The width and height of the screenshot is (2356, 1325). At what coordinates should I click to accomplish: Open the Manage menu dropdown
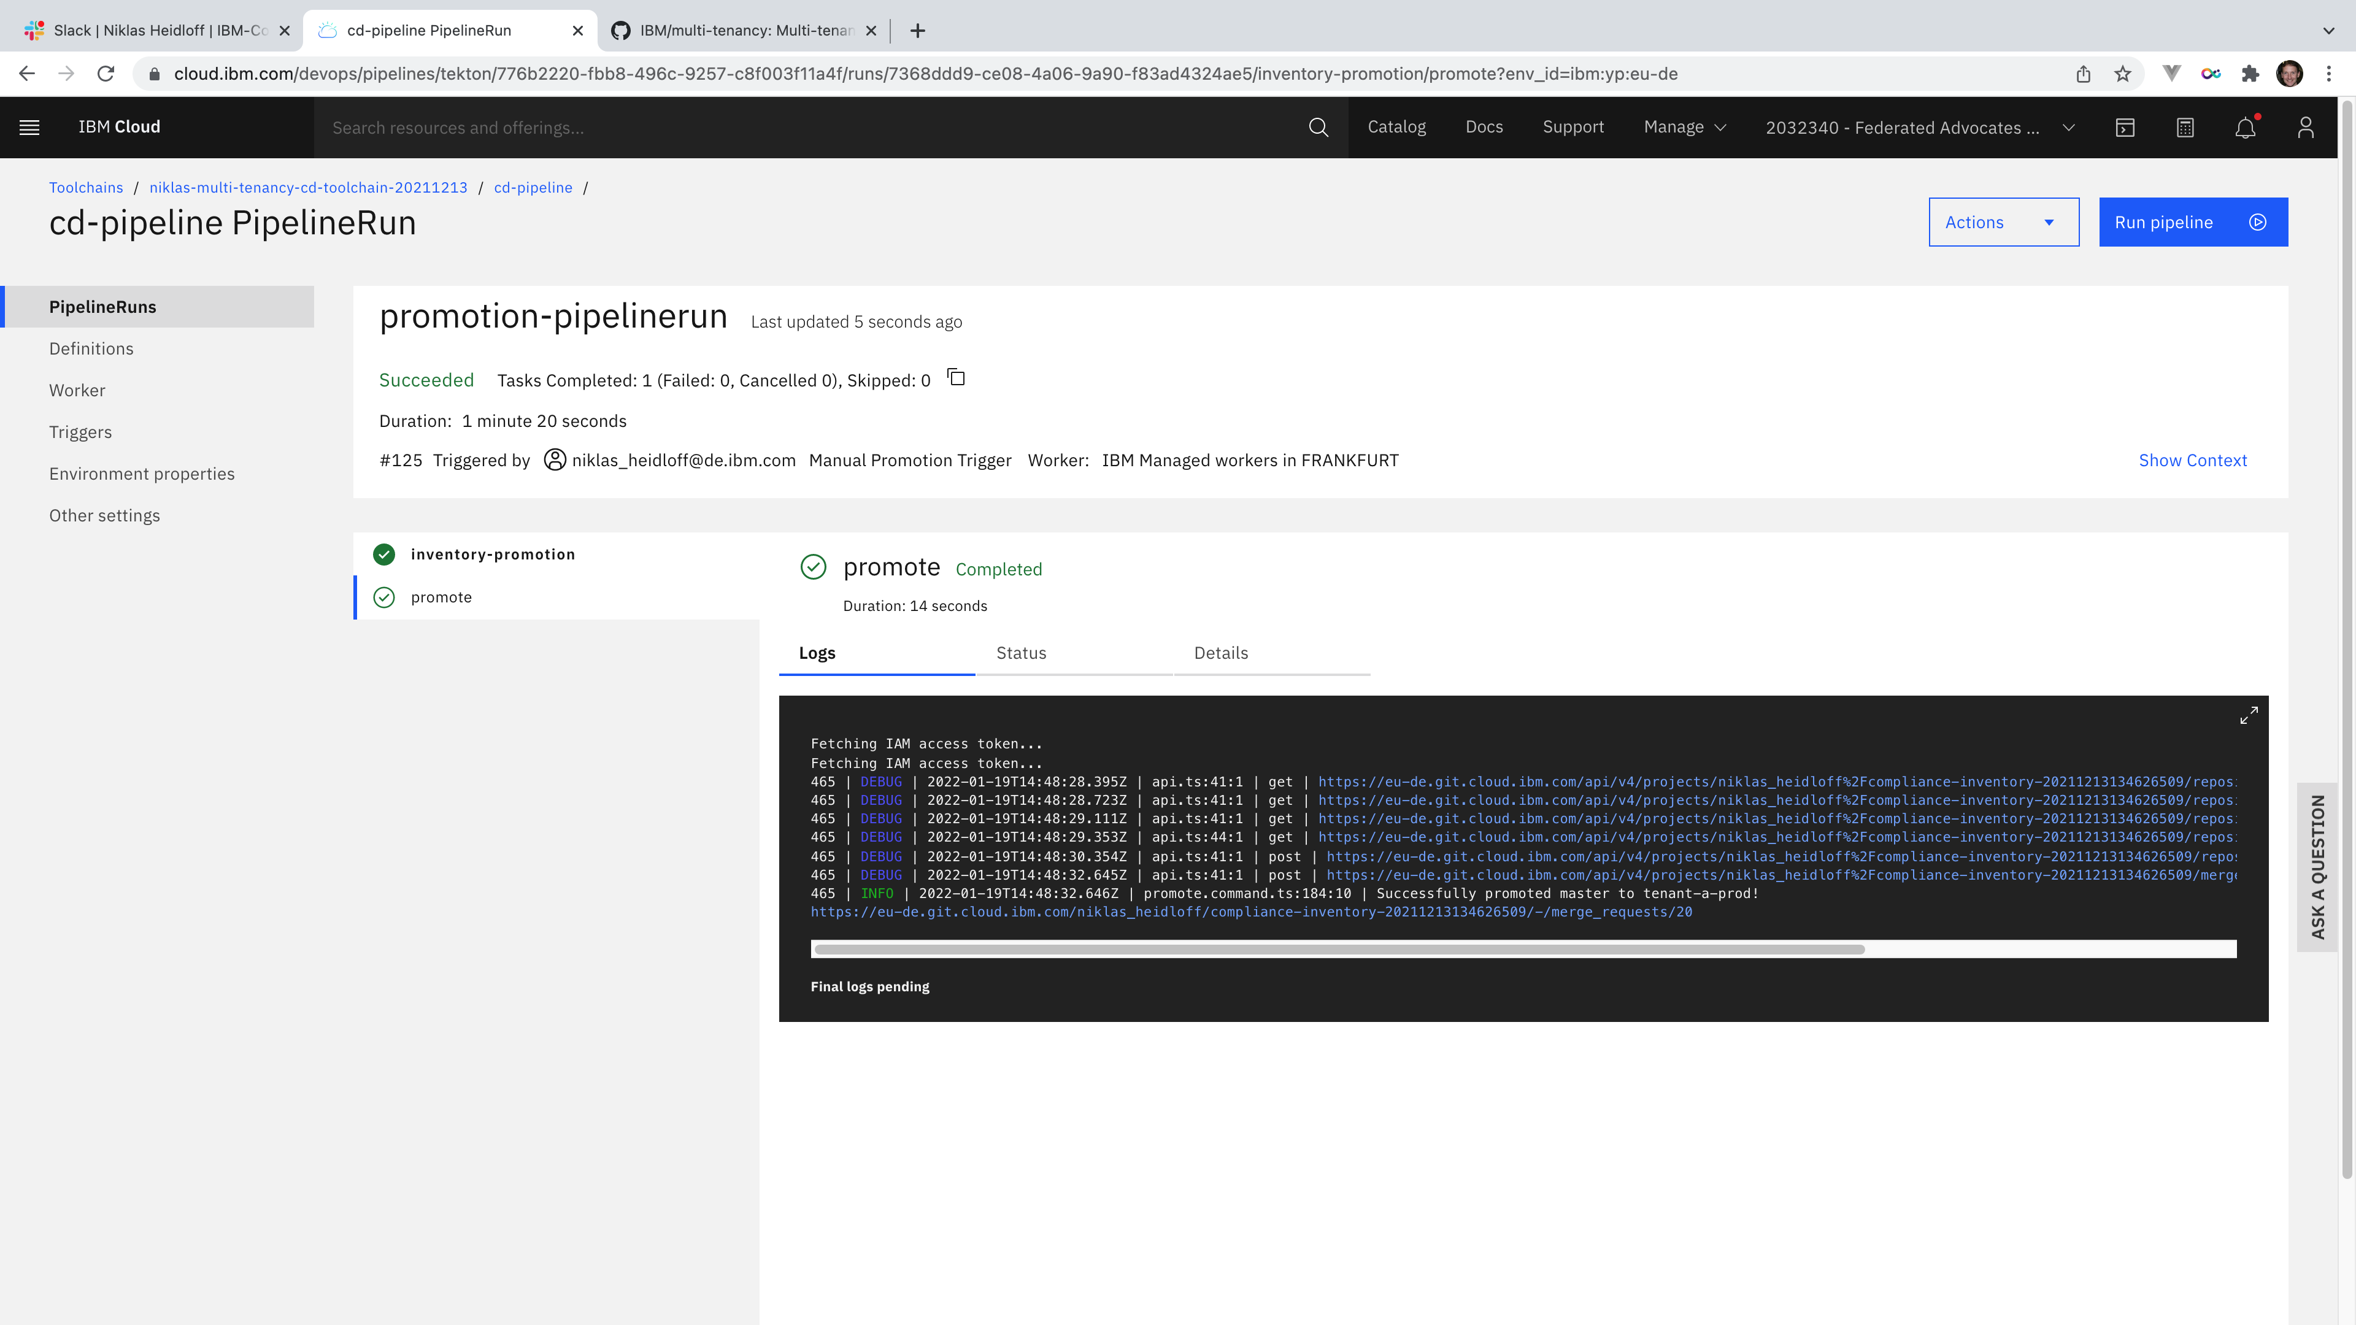click(x=1684, y=127)
